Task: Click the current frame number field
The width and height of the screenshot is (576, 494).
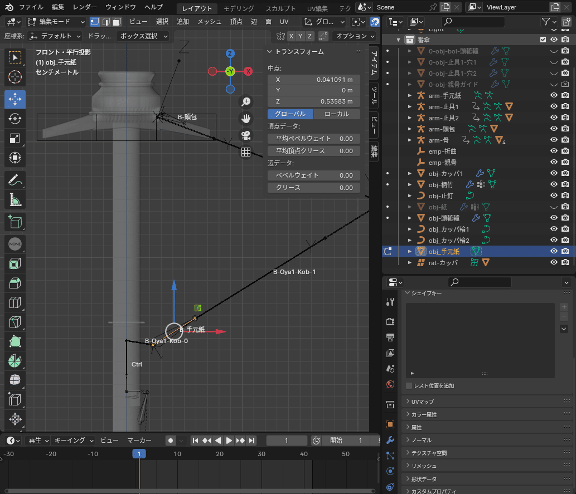Action: point(287,441)
